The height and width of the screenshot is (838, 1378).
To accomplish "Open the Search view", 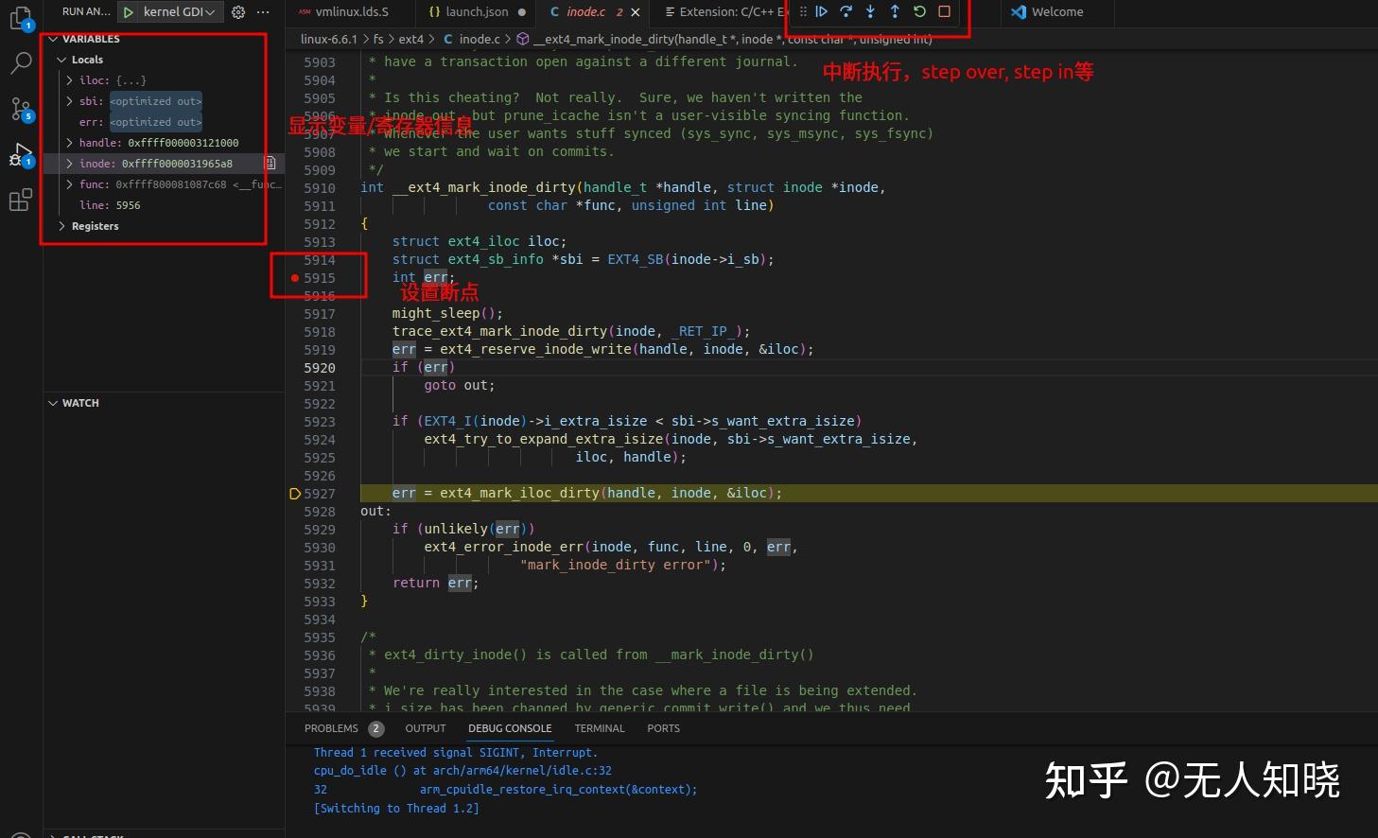I will click(21, 63).
